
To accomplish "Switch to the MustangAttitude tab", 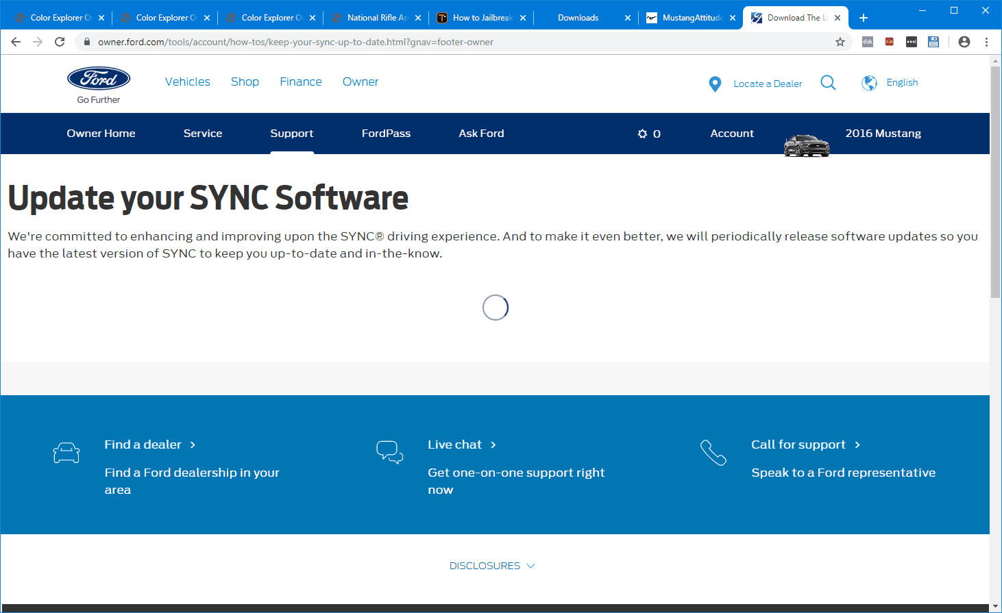I will pos(690,18).
